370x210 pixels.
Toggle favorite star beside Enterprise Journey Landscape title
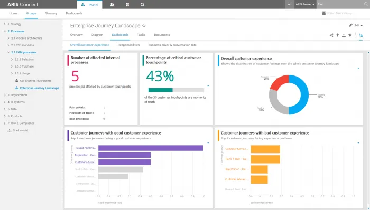[x=144, y=26]
